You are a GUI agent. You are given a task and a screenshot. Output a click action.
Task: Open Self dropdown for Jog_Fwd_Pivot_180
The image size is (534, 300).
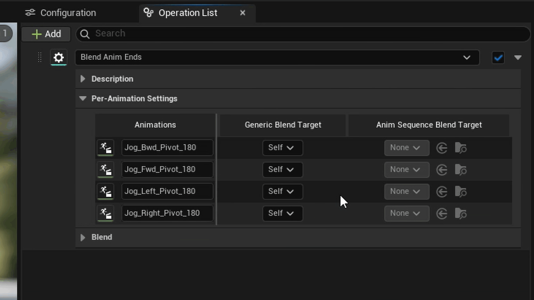283,170
